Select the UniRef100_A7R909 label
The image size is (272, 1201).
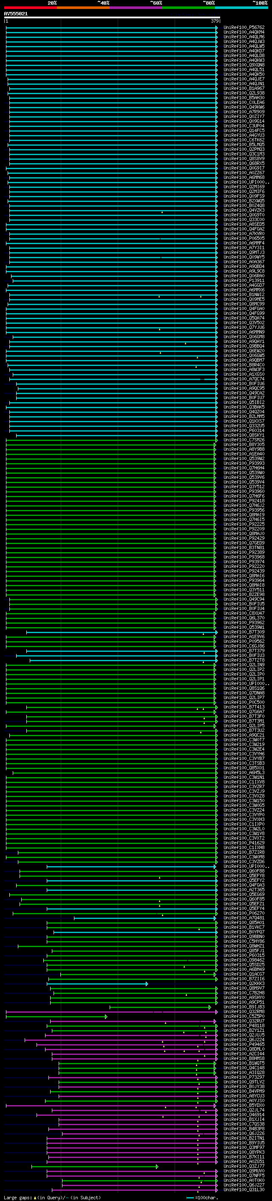(x=244, y=112)
